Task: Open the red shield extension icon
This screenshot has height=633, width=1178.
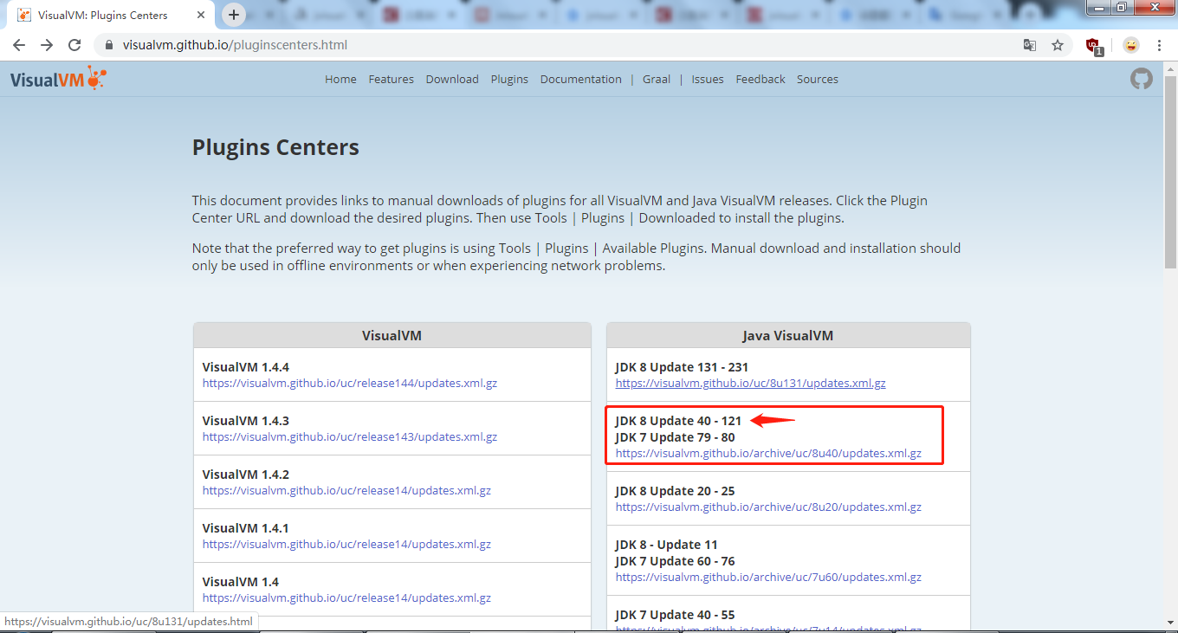Action: (1094, 46)
